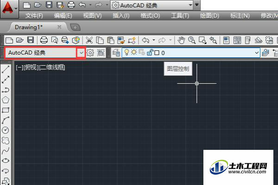Close the Drawing1* drawing tab
The image size is (278, 185).
(59, 27)
